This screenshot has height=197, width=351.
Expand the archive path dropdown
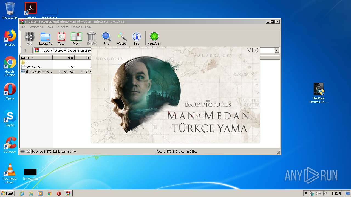click(x=277, y=50)
